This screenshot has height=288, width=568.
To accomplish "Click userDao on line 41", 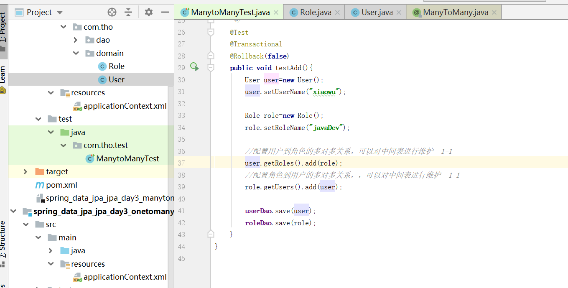I will (x=258, y=211).
